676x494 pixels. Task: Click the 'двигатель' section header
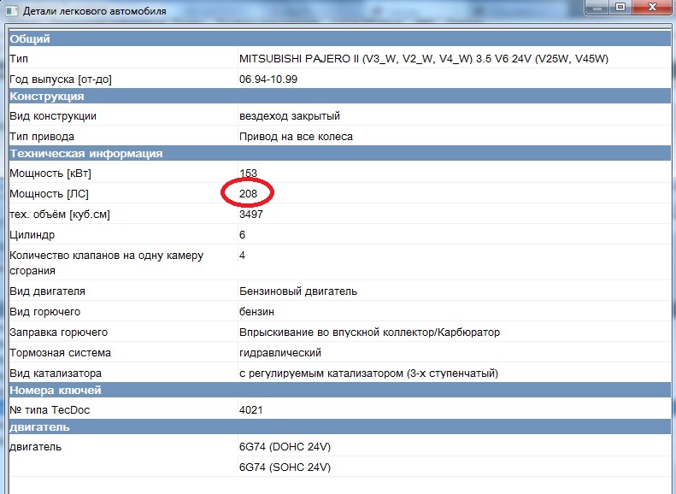39,427
